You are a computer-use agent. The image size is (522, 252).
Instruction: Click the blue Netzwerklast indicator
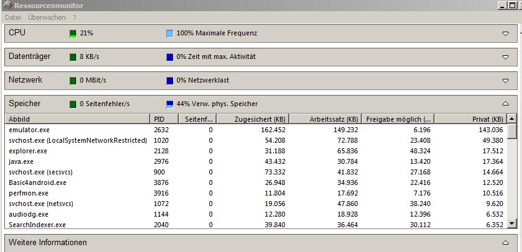coord(169,81)
